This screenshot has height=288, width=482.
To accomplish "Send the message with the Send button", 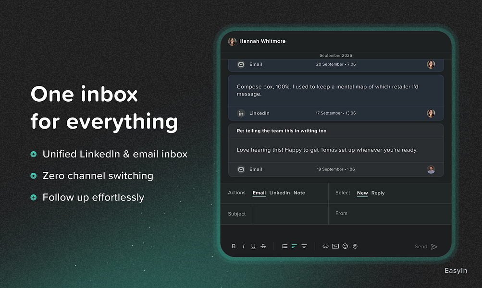I will 426,247.
